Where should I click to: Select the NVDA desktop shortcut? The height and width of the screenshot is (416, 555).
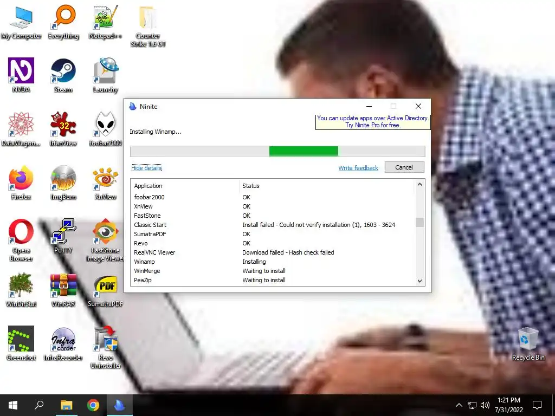click(21, 75)
